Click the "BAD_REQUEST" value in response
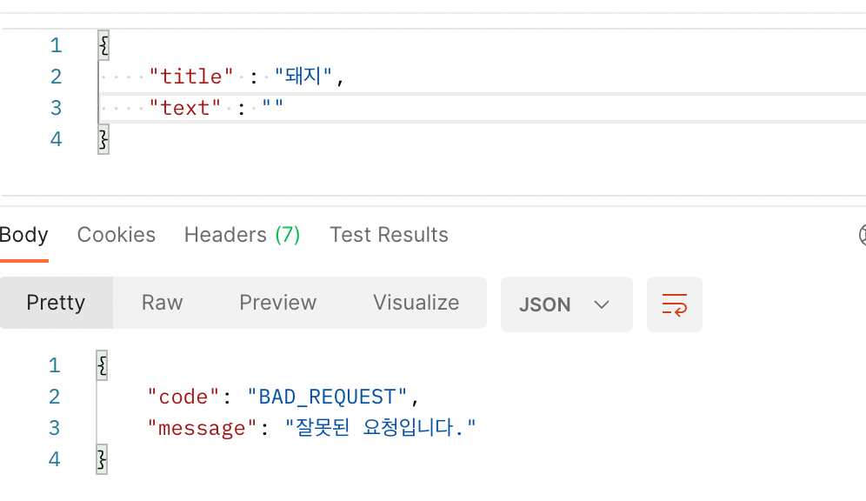Screen dimensions: 866x501 click(x=327, y=397)
